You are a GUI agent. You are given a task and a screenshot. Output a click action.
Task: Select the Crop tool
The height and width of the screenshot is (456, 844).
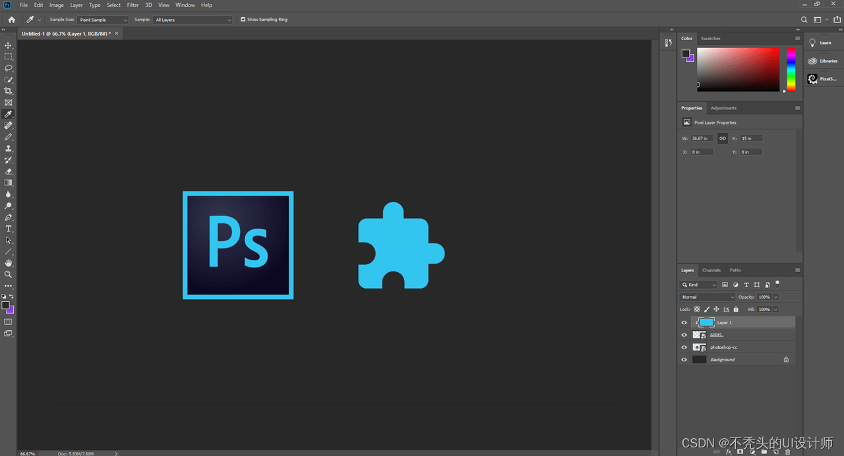coord(9,91)
